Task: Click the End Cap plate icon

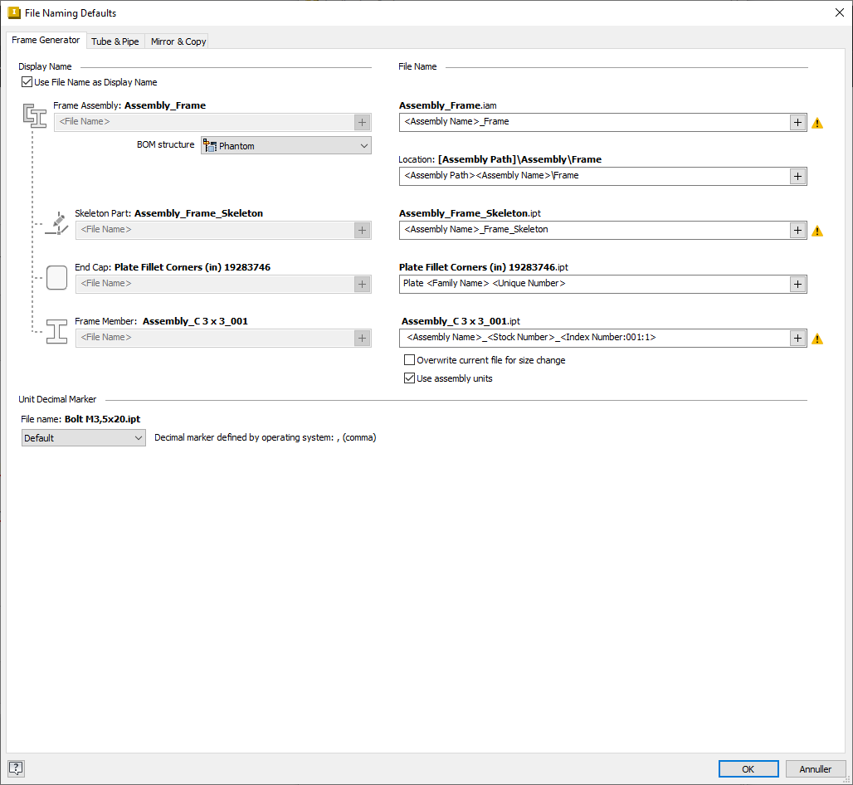Action: pos(56,277)
